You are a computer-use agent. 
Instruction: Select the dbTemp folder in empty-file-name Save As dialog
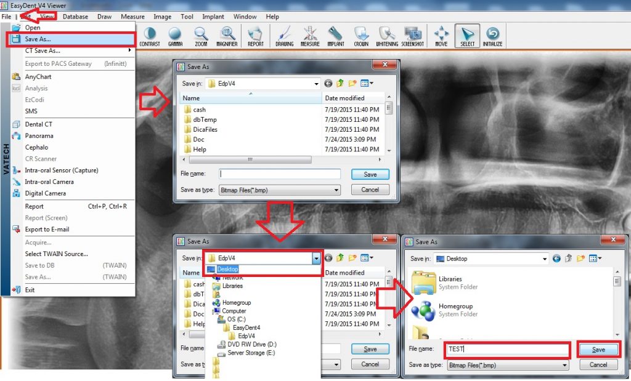pos(205,119)
